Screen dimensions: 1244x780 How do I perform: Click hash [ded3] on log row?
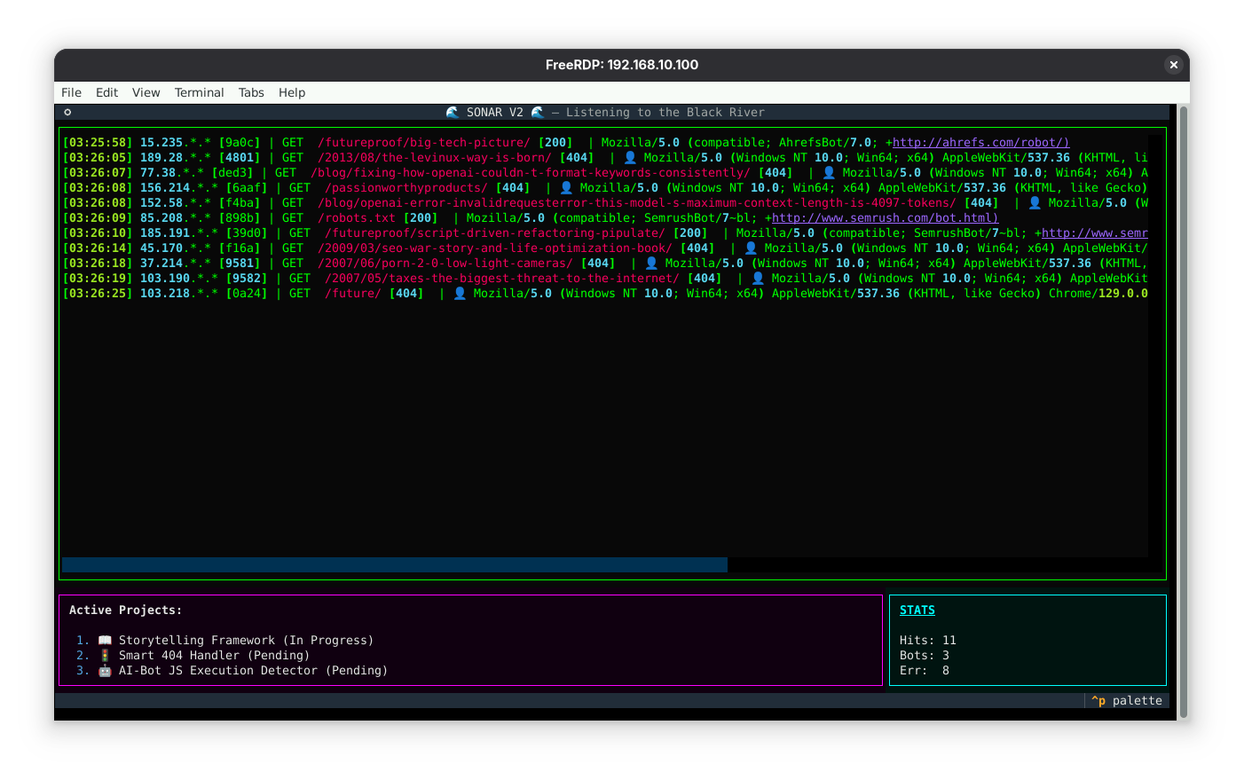(x=232, y=172)
